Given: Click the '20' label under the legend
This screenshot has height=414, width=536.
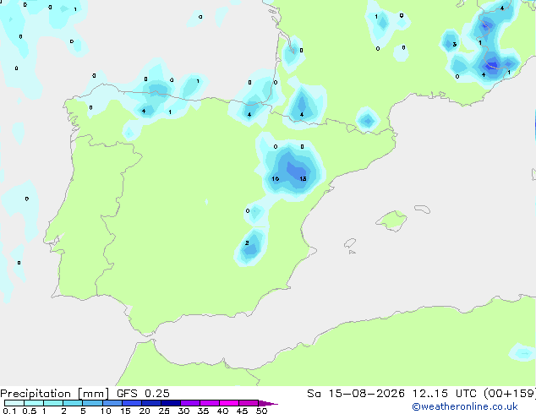Looking at the screenshot, I should tap(145, 411).
